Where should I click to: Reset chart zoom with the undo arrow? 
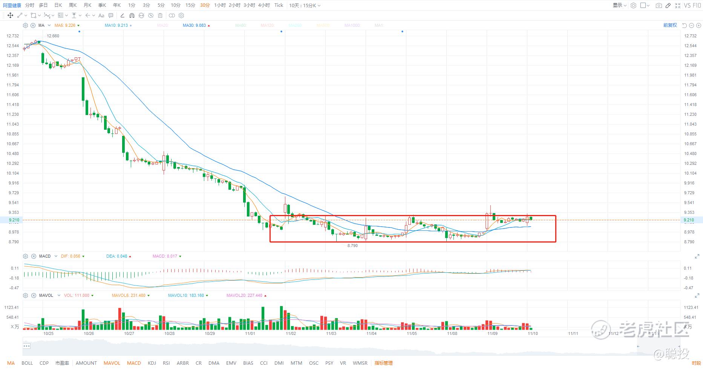tap(684, 25)
